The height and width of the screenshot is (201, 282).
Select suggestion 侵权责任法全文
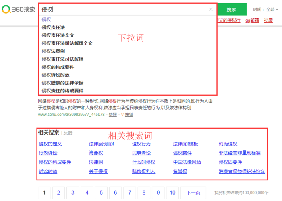(58, 35)
